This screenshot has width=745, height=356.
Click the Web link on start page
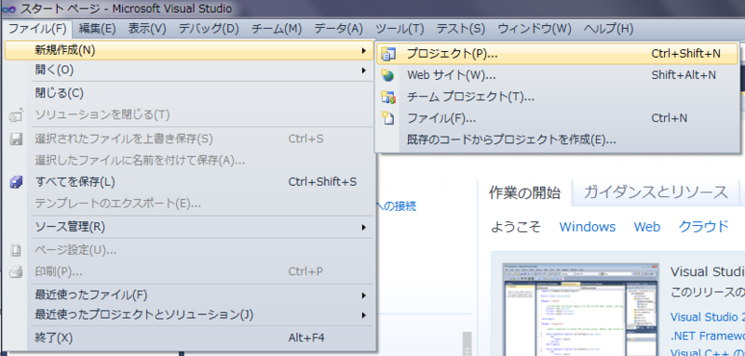[x=647, y=227]
